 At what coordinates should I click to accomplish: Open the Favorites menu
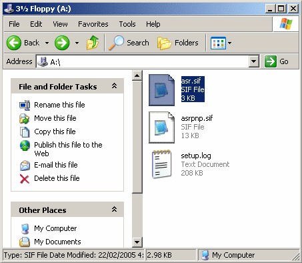[x=93, y=24]
